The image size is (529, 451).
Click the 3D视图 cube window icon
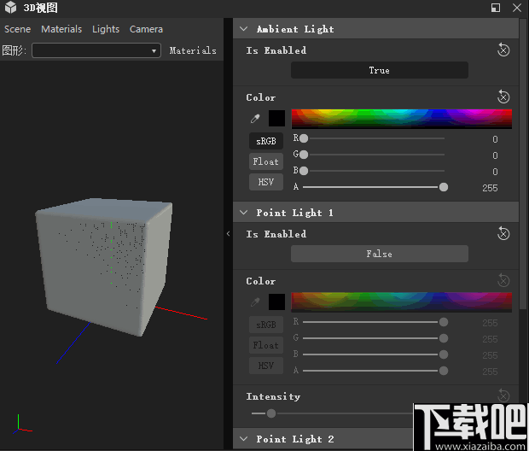(x=11, y=7)
